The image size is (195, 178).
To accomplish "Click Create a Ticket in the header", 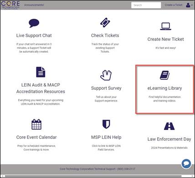I will pyautogui.click(x=174, y=5).
